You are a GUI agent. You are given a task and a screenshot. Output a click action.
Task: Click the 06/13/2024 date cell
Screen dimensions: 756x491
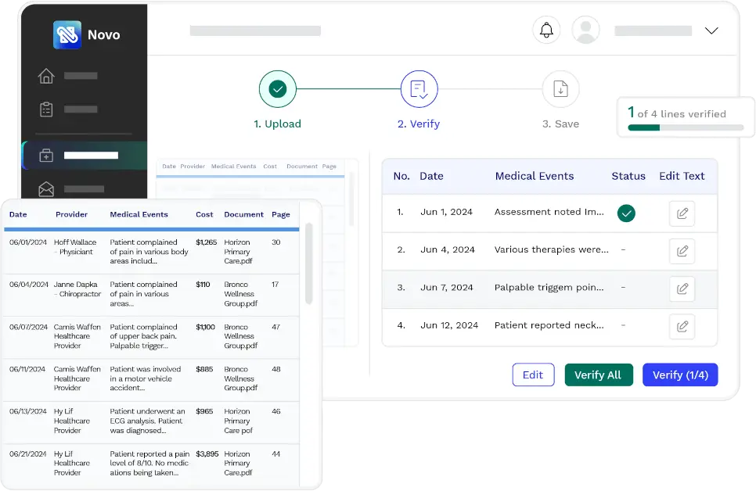[28, 411]
